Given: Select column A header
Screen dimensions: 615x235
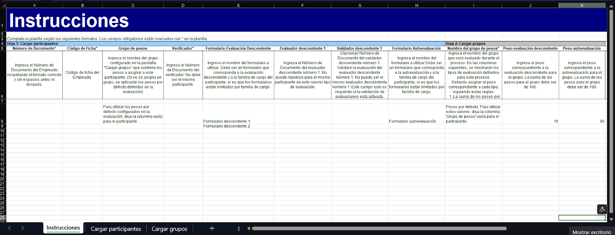Looking at the screenshot, I should pos(35,5).
